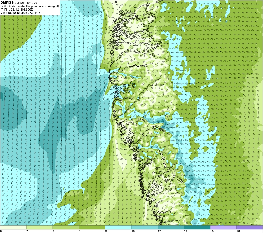Click the scale label '6'
This screenshot has height=233, width=263.
(x=80, y=231)
